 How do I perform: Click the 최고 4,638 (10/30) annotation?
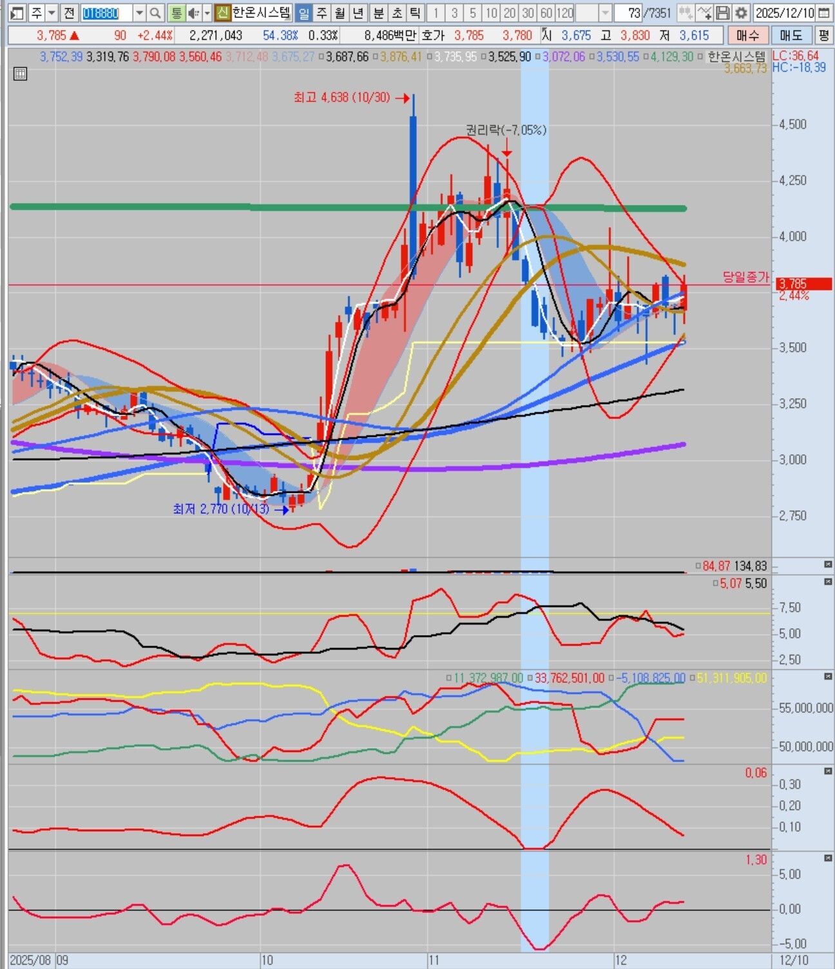[342, 97]
